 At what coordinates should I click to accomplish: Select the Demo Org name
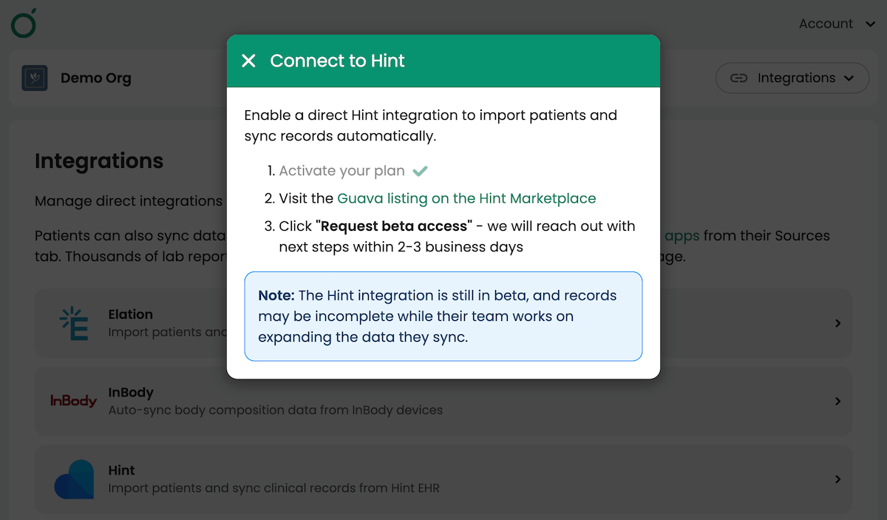[x=96, y=78]
